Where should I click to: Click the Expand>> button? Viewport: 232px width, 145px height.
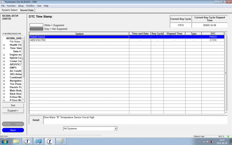coord(13,111)
